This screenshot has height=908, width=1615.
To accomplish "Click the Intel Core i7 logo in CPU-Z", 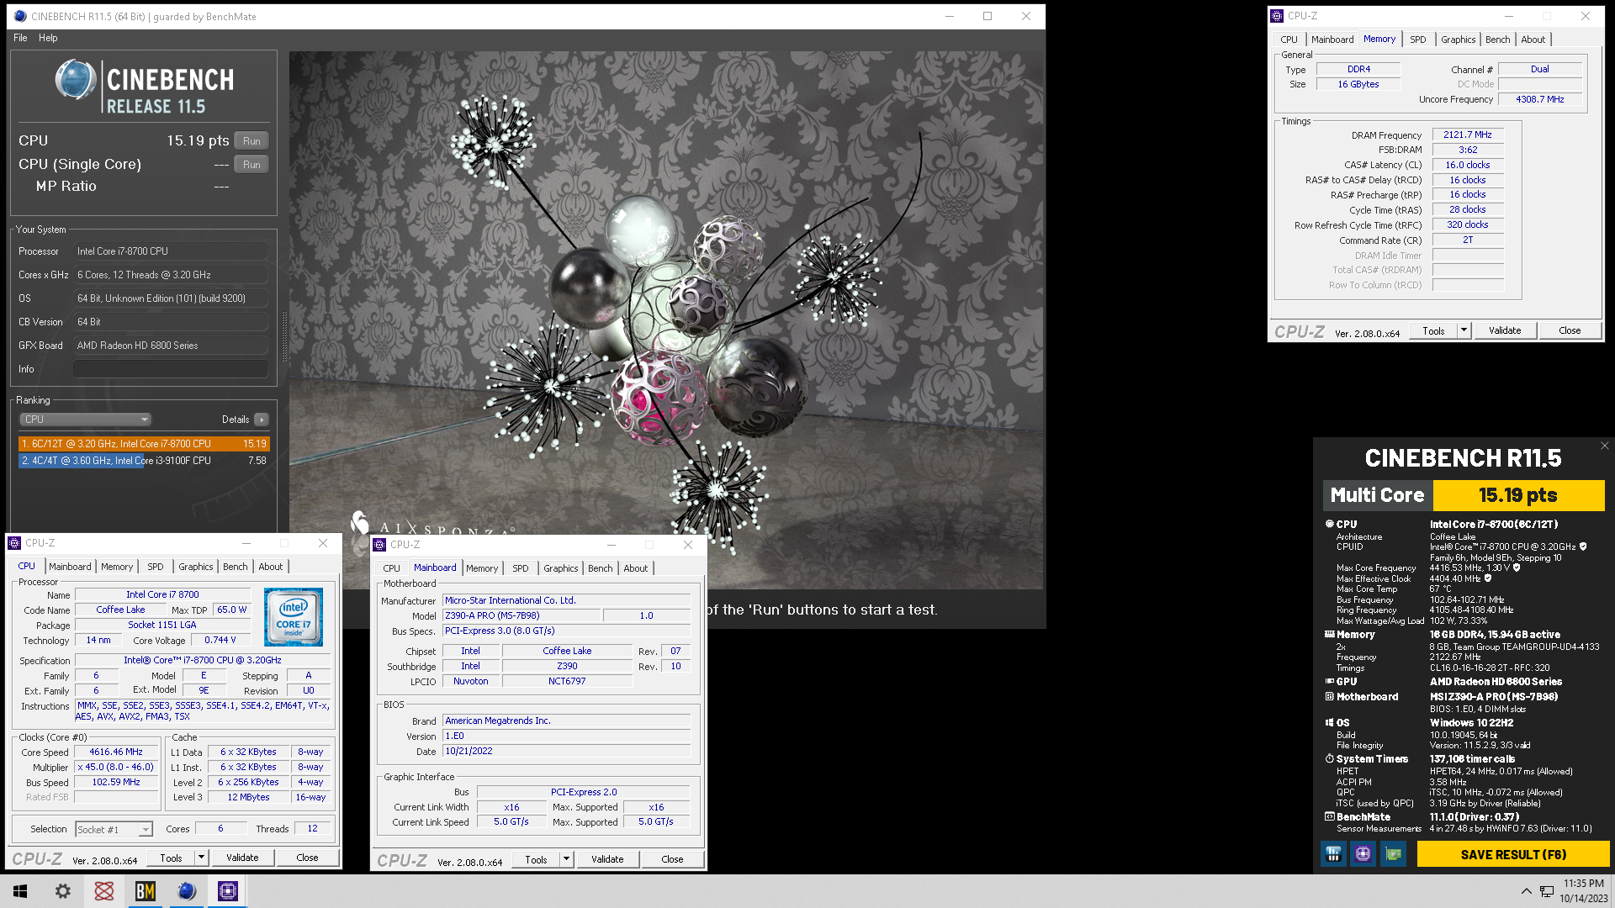I will (294, 617).
